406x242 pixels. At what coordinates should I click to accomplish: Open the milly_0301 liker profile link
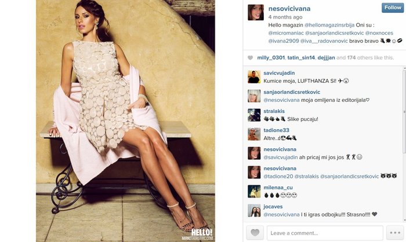pyautogui.click(x=271, y=58)
